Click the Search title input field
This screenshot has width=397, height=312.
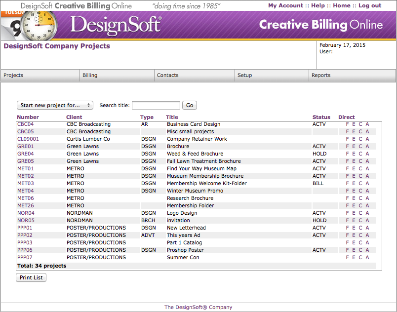click(156, 105)
